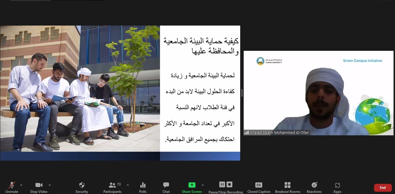The height and width of the screenshot is (194, 395).
Task: Expand the arrow next to Participants
Action: pyautogui.click(x=128, y=185)
